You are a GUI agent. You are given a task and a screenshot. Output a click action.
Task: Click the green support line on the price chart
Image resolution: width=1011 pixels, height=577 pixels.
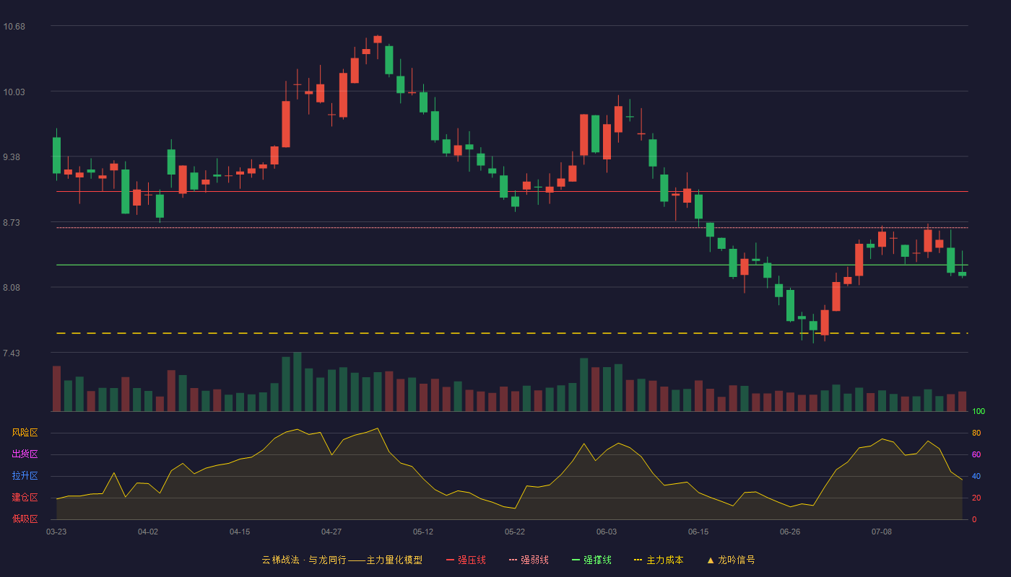tap(512, 265)
